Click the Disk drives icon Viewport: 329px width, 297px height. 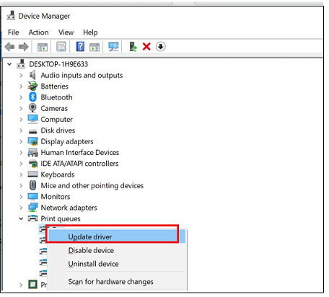tap(32, 131)
